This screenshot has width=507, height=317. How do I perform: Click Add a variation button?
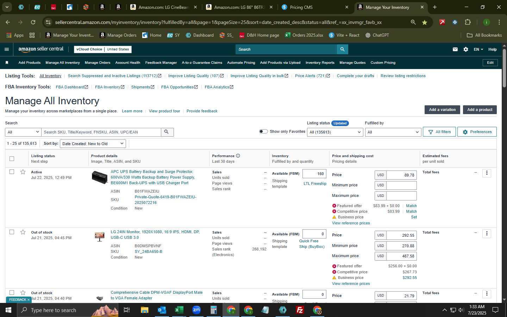(442, 110)
